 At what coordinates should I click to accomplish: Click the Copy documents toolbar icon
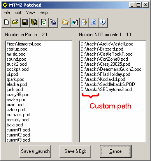[x=53, y=23]
